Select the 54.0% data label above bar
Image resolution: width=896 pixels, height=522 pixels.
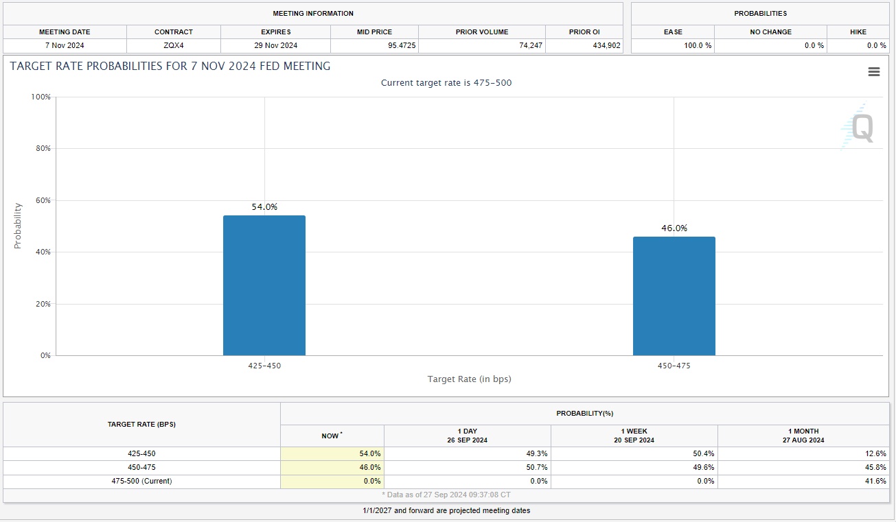click(264, 206)
